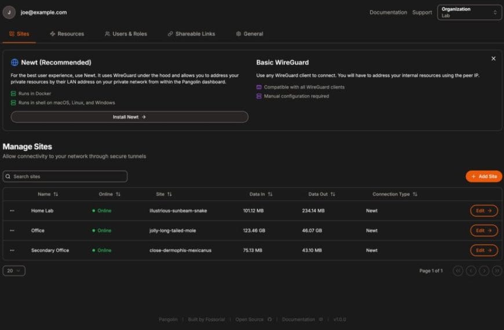Image resolution: width=504 pixels, height=330 pixels.
Task: Open the footer Documentation link
Action: 302,320
